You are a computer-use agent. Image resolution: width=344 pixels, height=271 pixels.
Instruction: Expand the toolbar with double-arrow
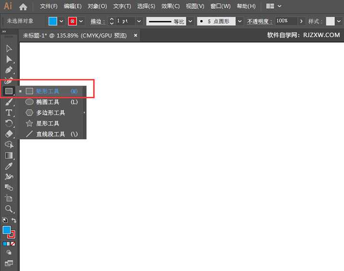[x=4, y=32]
